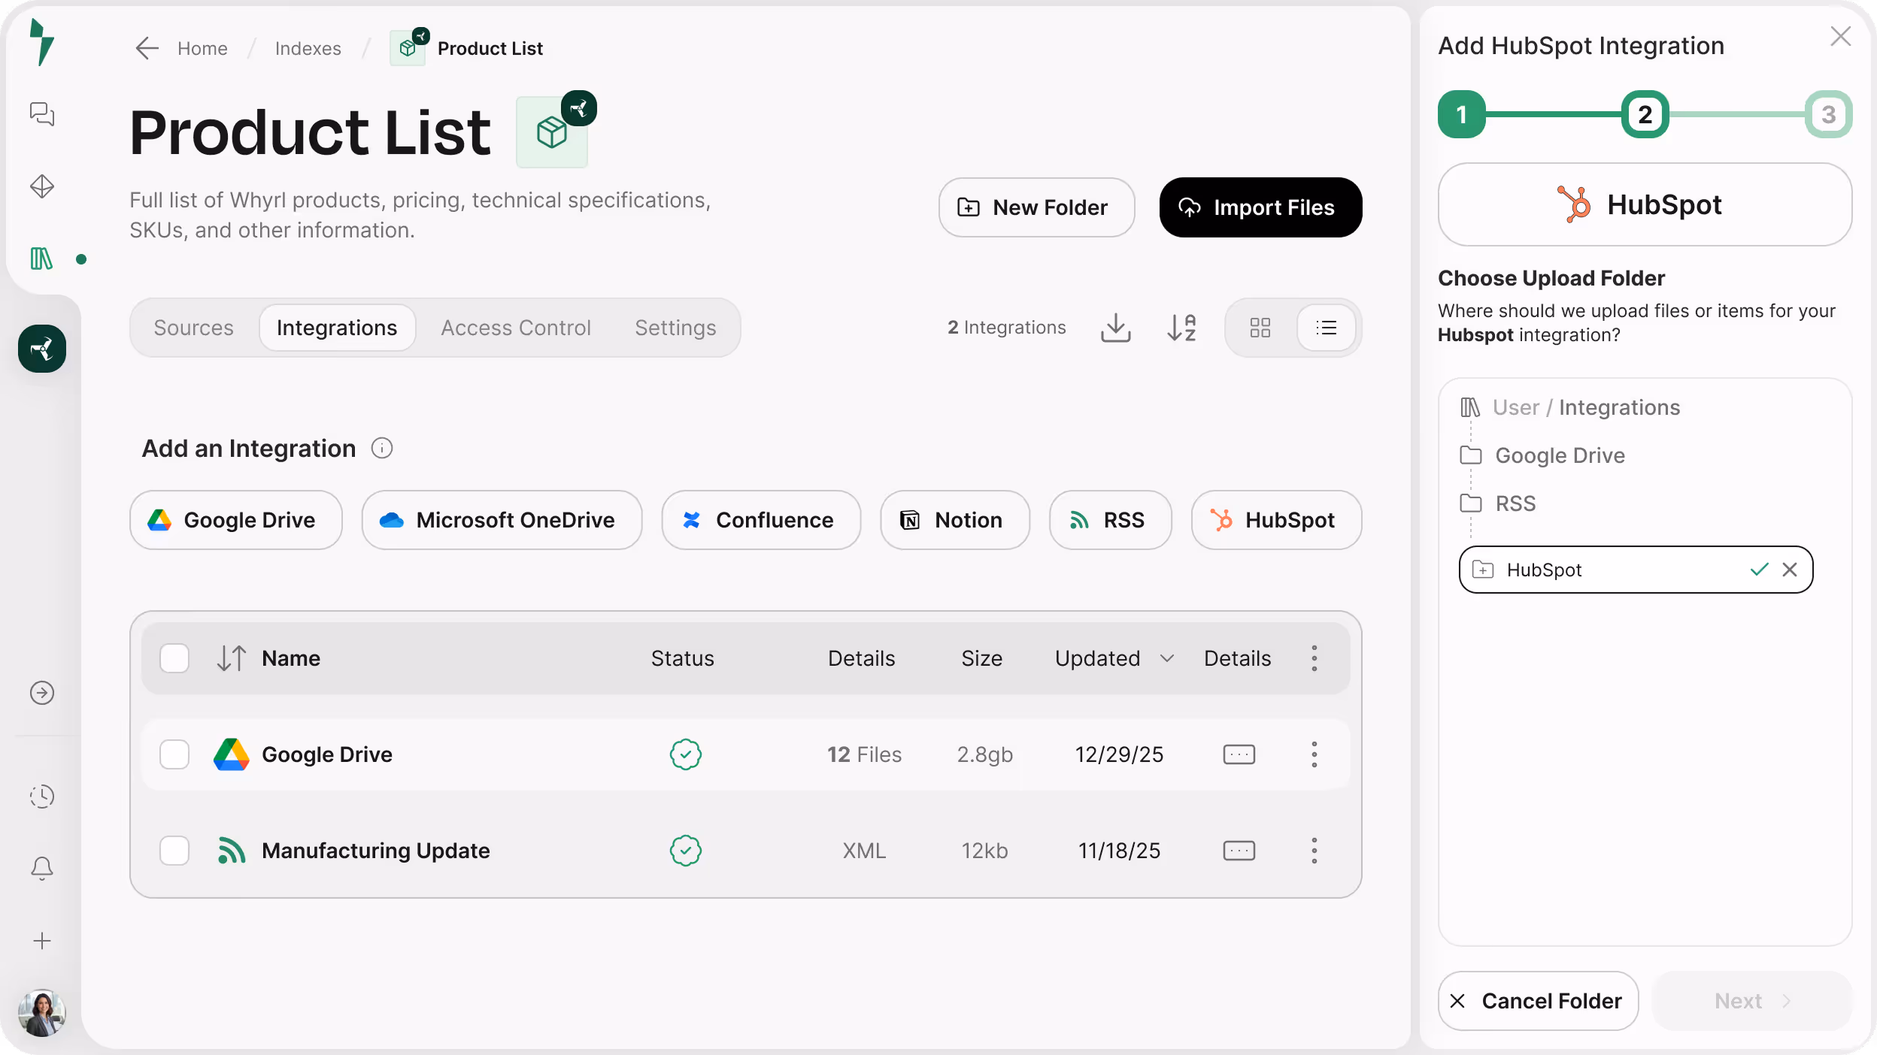Remove the new HubSpot folder with the X
This screenshot has width=1877, height=1055.
(1791, 570)
